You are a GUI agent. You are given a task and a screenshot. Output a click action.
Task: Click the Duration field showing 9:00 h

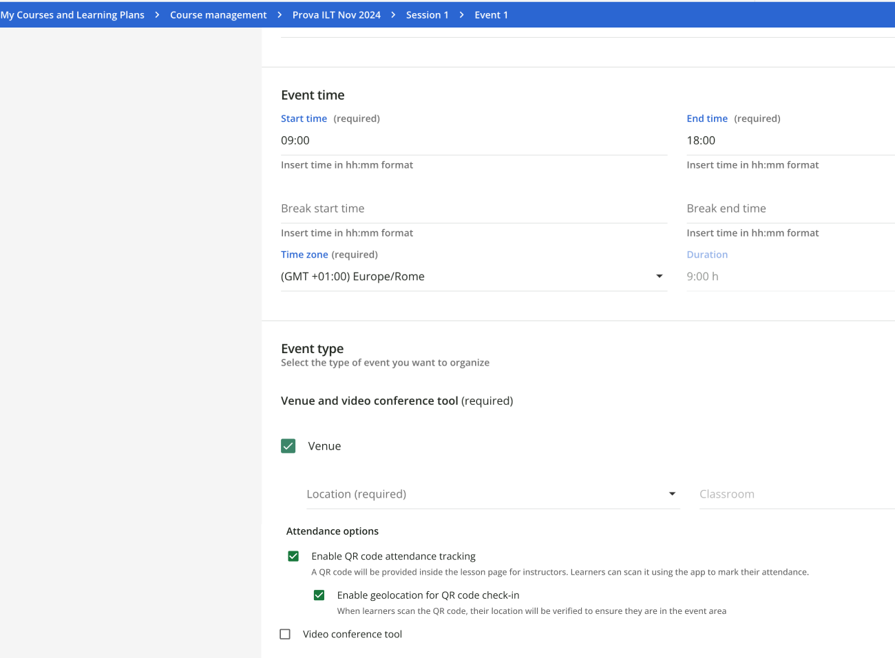[x=789, y=277]
